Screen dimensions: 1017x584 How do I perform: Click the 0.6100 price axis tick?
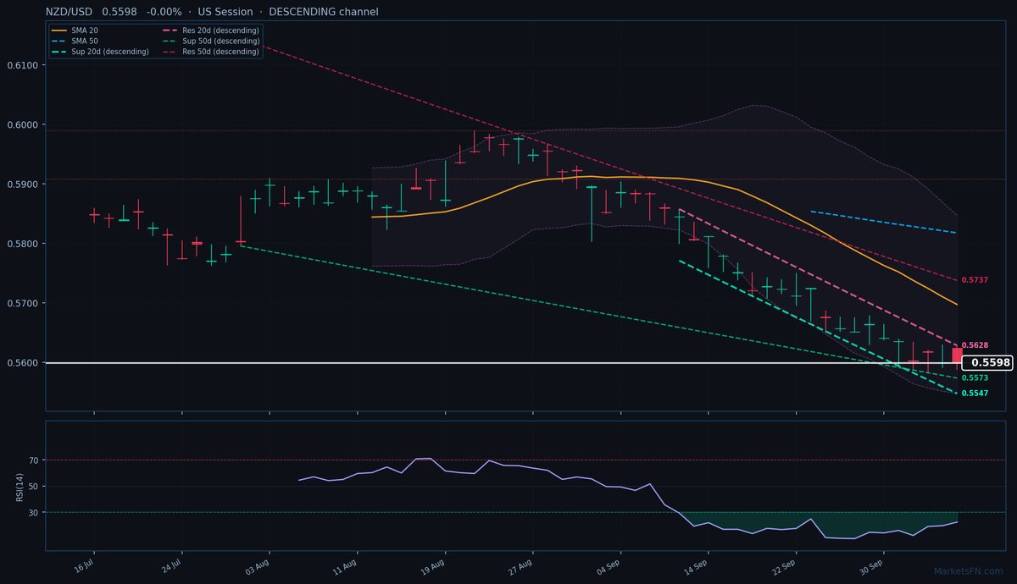coord(22,65)
